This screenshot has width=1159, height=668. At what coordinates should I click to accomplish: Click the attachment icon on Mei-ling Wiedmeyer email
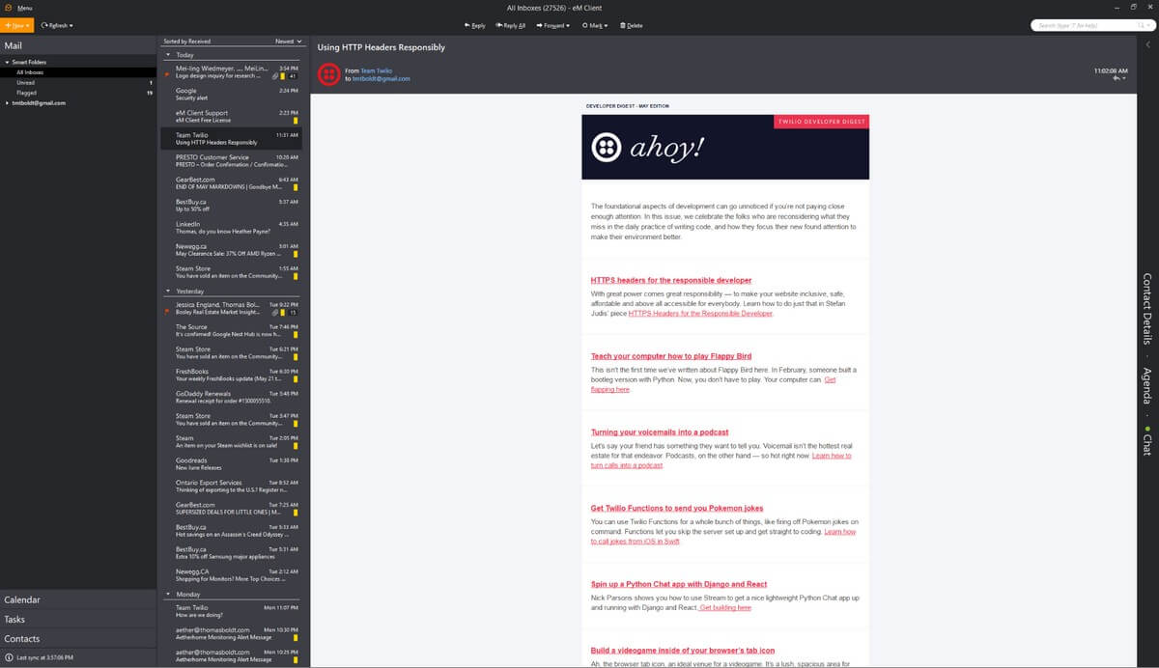275,75
